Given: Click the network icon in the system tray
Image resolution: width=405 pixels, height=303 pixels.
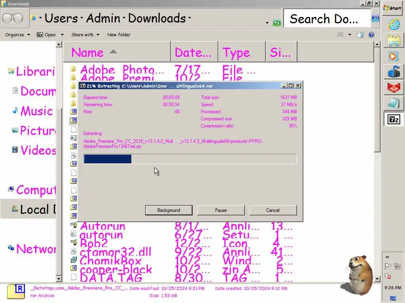Looking at the screenshot, I should 397,266.
